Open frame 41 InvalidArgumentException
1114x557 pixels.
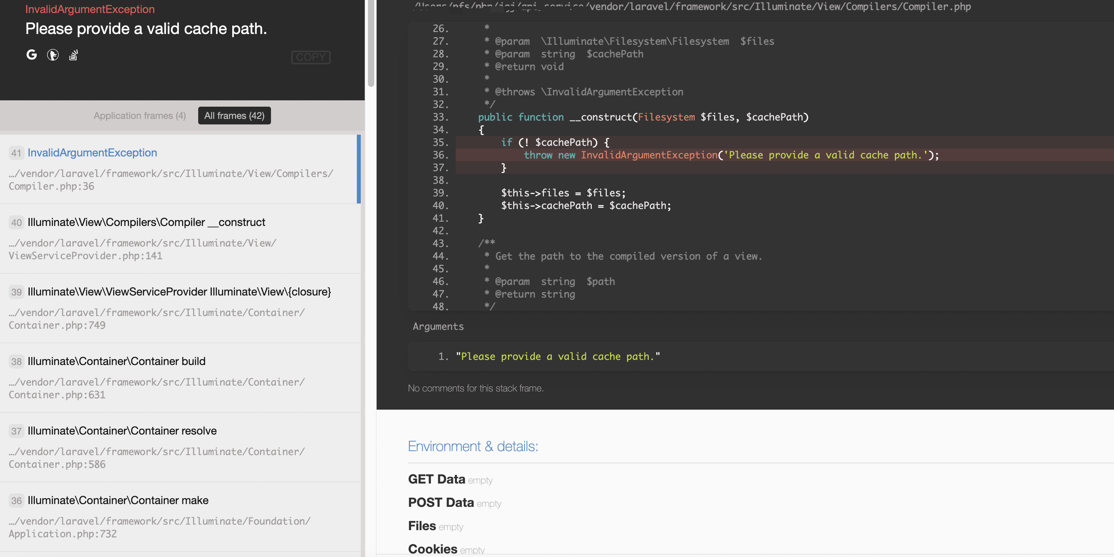tap(92, 153)
